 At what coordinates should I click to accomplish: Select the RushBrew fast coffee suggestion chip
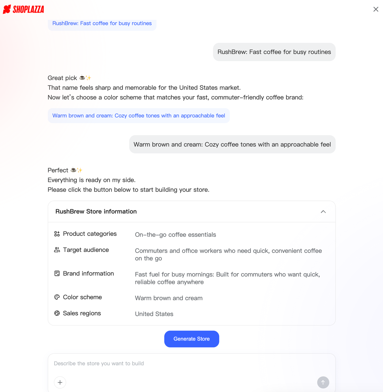point(102,23)
